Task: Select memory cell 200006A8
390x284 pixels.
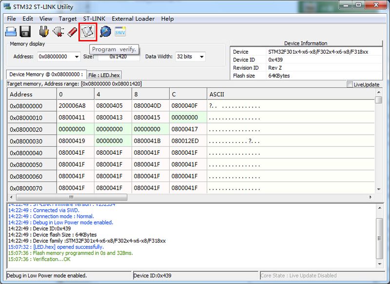Action: tap(76, 106)
